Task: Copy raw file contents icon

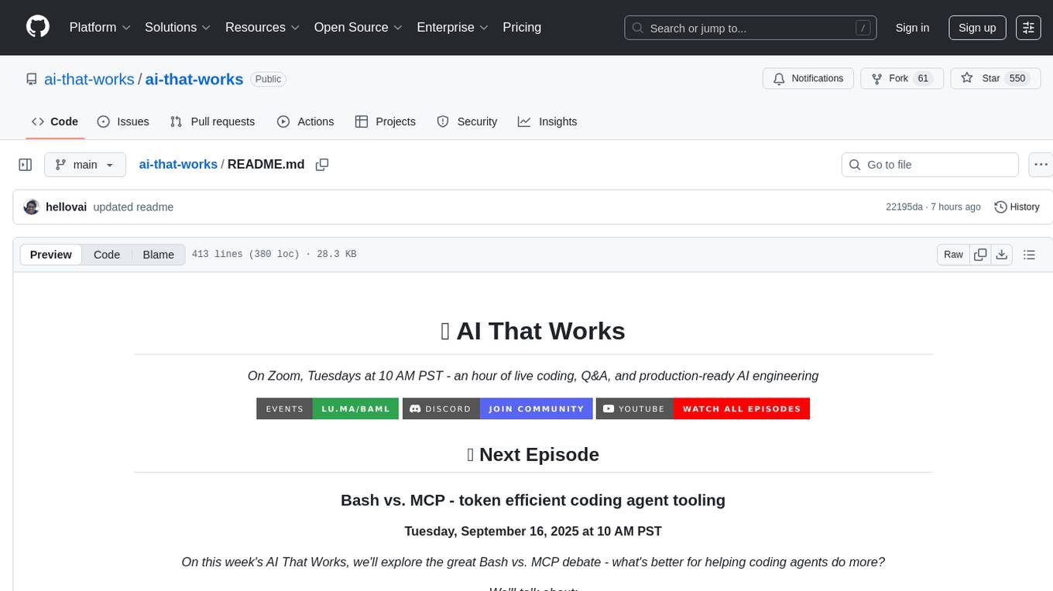Action: point(981,255)
